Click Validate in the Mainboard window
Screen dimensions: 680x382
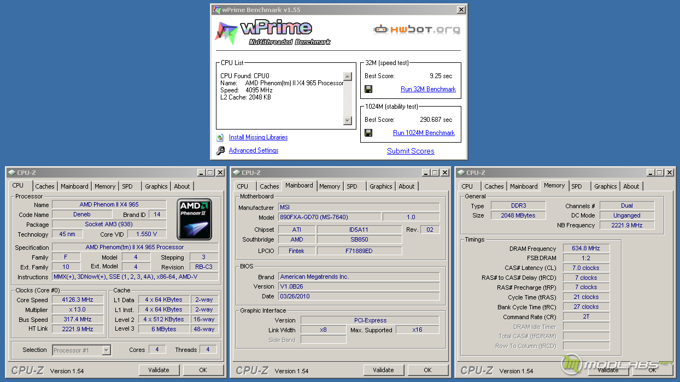pos(383,370)
